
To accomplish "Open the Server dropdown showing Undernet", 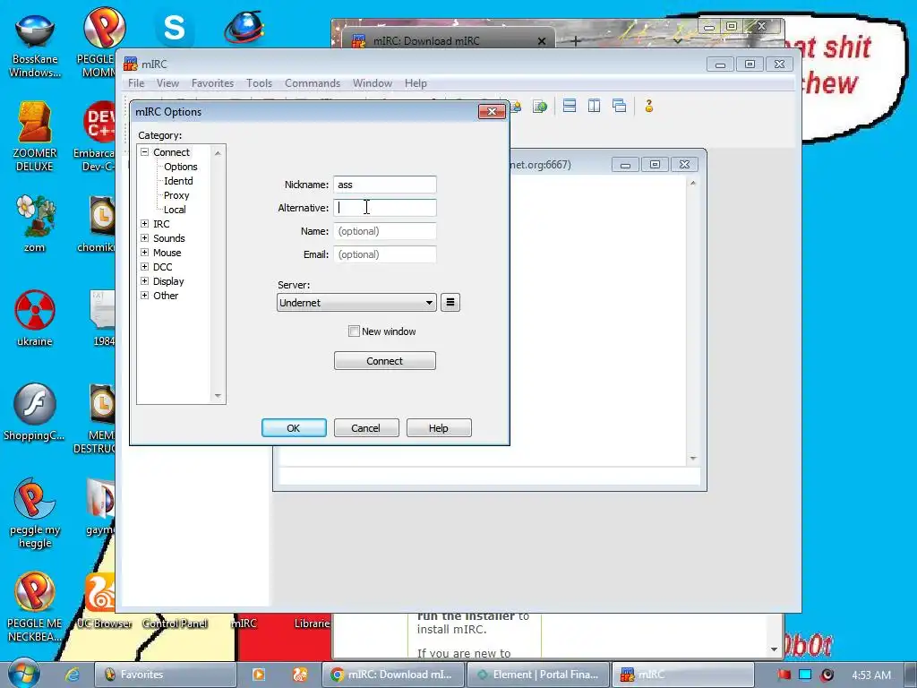I will pos(356,303).
